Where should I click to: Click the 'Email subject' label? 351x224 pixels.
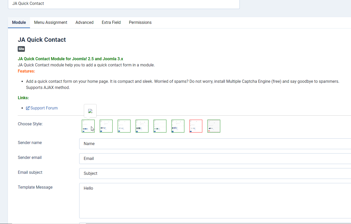pos(30,172)
